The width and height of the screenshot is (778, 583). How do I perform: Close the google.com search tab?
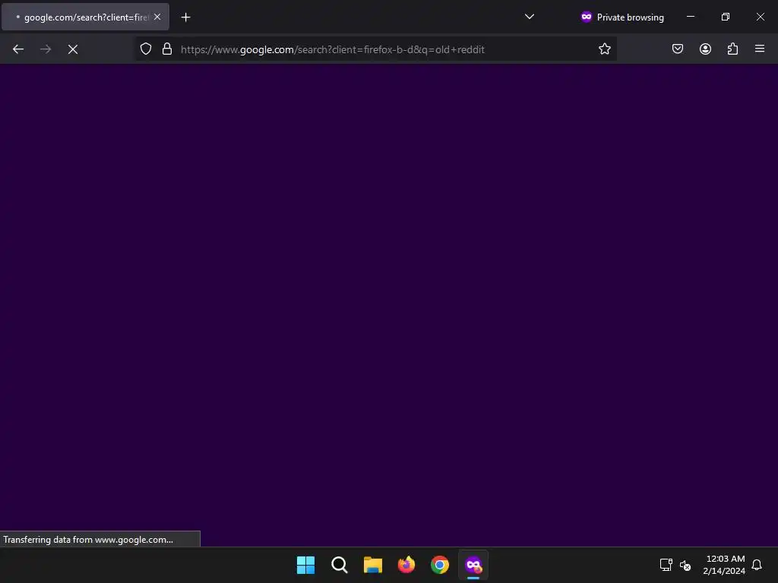pos(157,17)
